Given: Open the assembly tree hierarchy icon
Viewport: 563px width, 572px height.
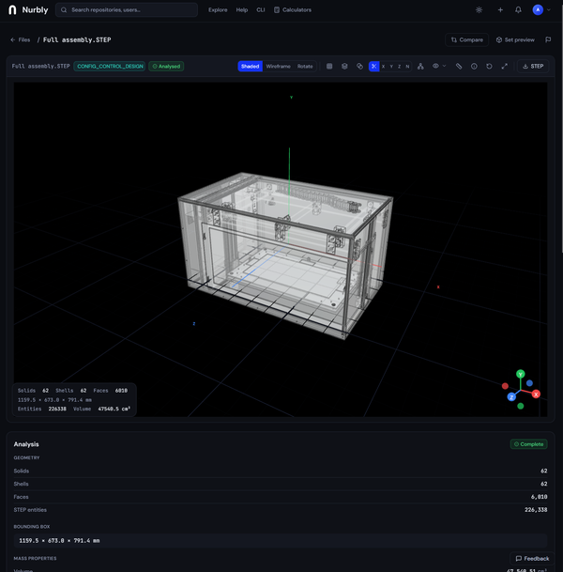Looking at the screenshot, I should tap(420, 67).
